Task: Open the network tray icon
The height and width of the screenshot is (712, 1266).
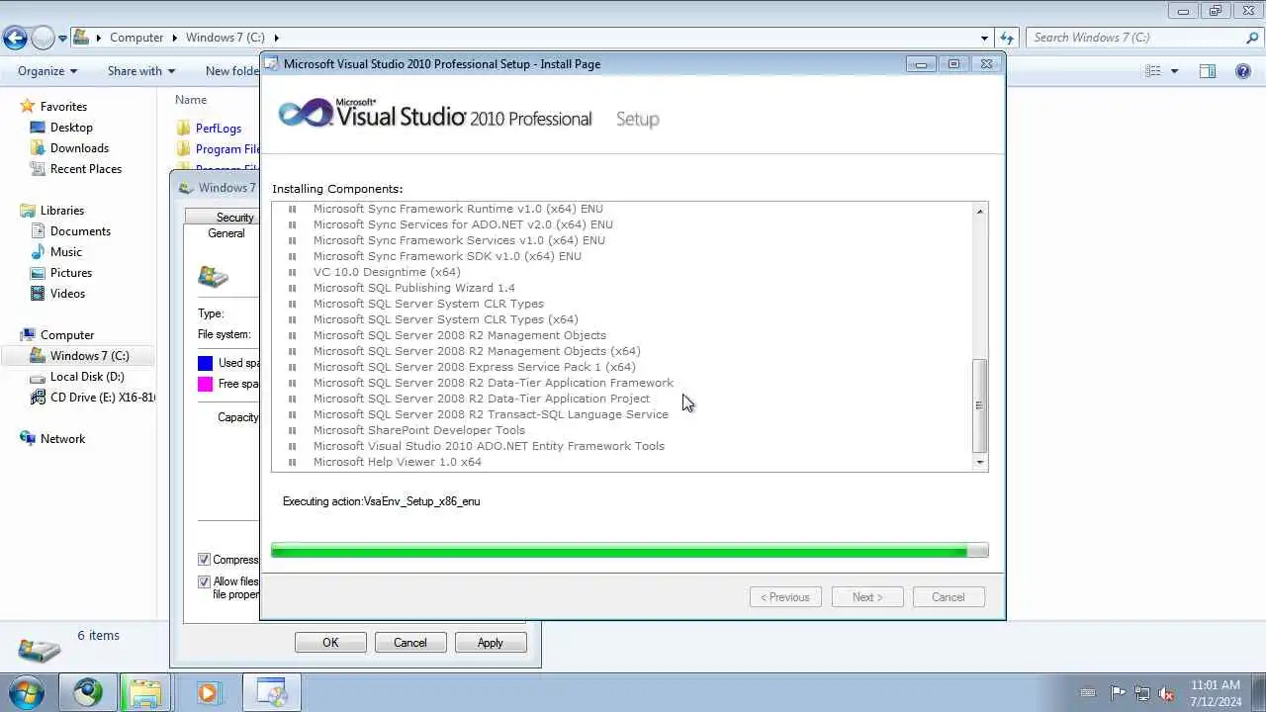Action: pyautogui.click(x=1142, y=693)
